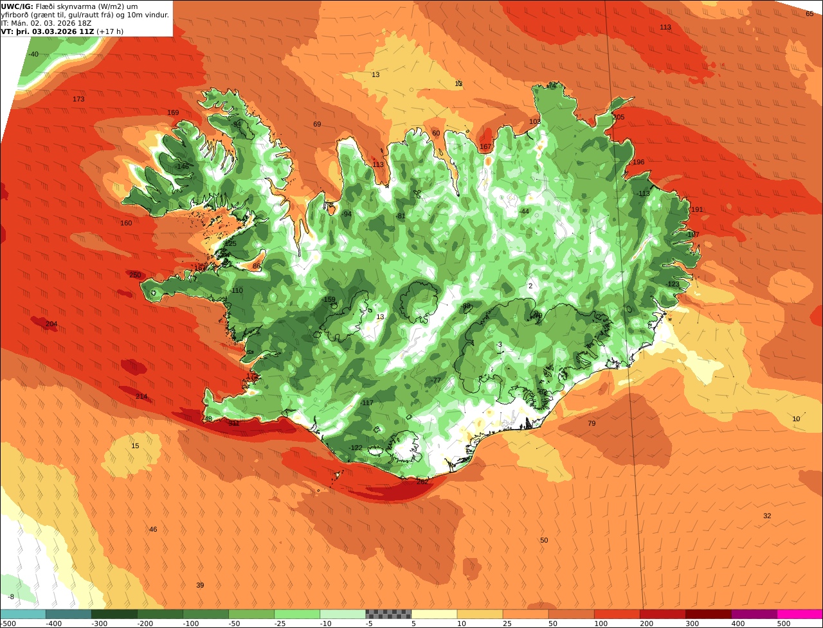Select the red-orange 100 to 200 swatch
The image size is (823, 628).
(617, 614)
